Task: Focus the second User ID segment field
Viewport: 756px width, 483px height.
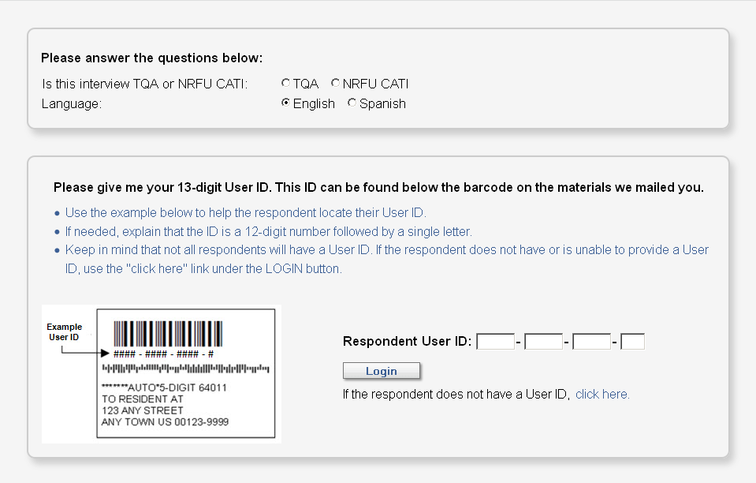Action: point(543,342)
